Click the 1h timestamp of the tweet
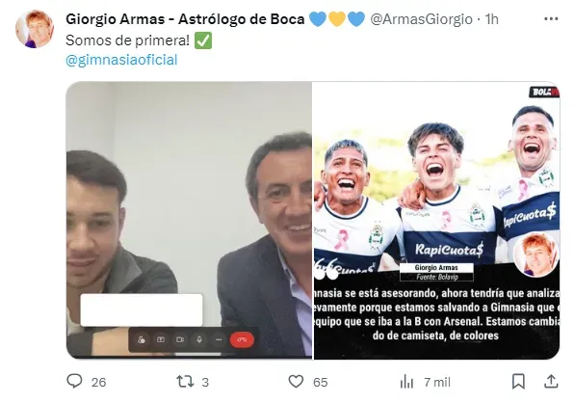The height and width of the screenshot is (403, 574). pos(491,19)
